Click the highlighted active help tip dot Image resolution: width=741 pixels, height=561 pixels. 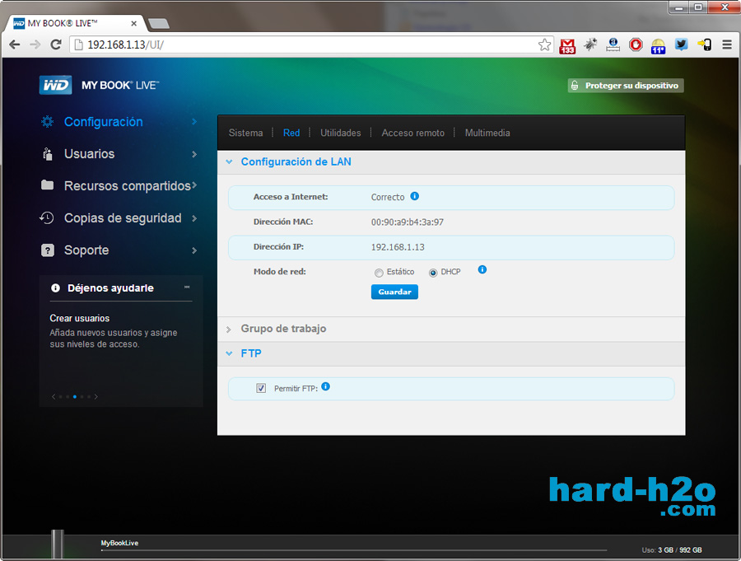(75, 396)
